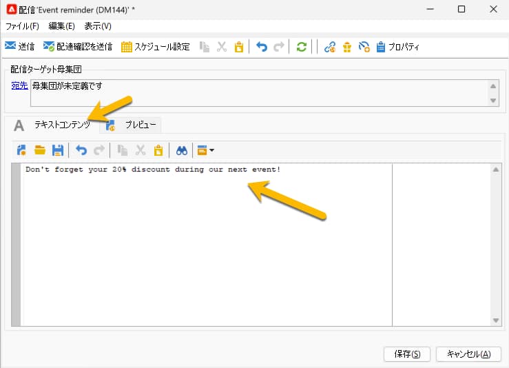This screenshot has width=509, height=368.
Task: Click the binoculars Find icon
Action: [x=181, y=150]
